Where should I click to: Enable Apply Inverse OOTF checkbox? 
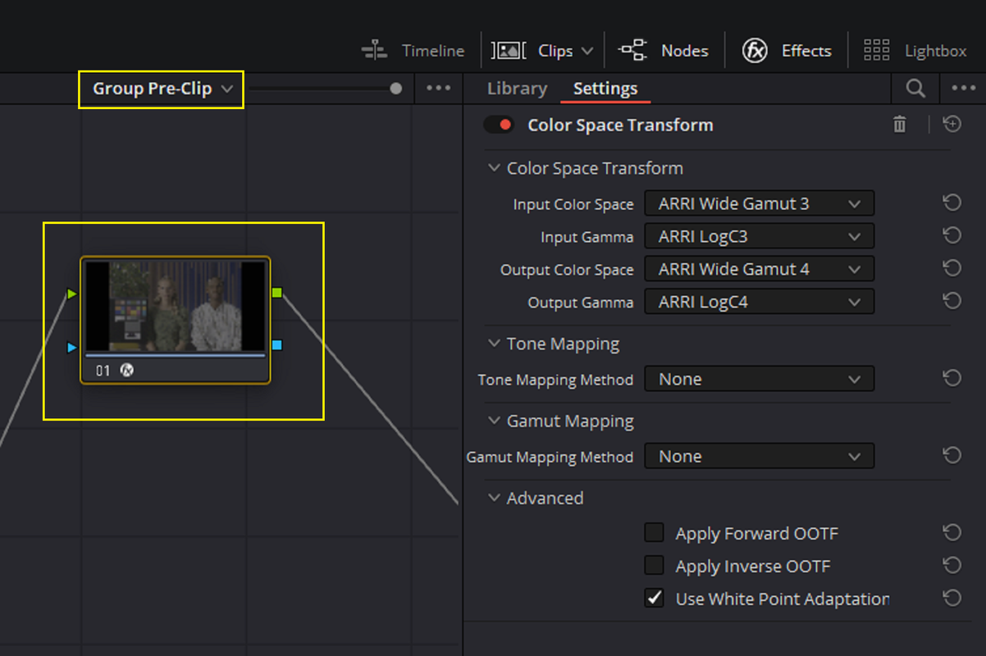click(x=654, y=566)
